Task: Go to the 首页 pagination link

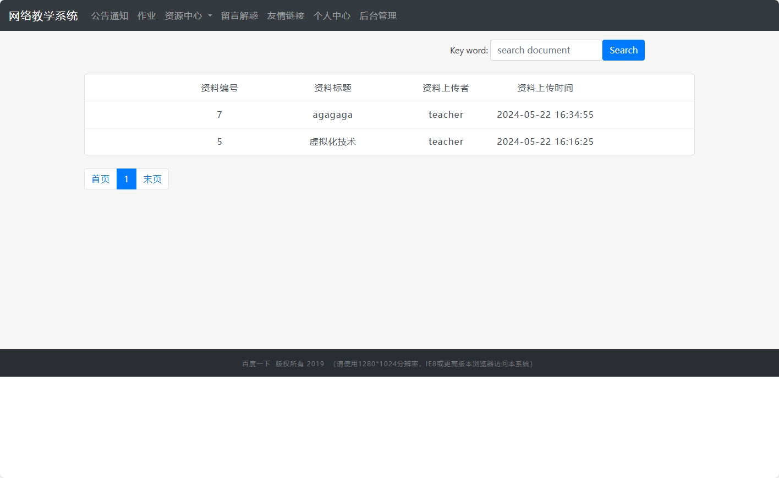Action: (x=100, y=178)
